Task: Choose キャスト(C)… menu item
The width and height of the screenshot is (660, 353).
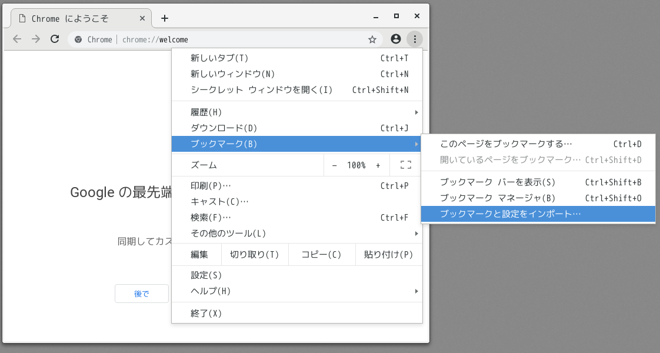Action: point(297,202)
